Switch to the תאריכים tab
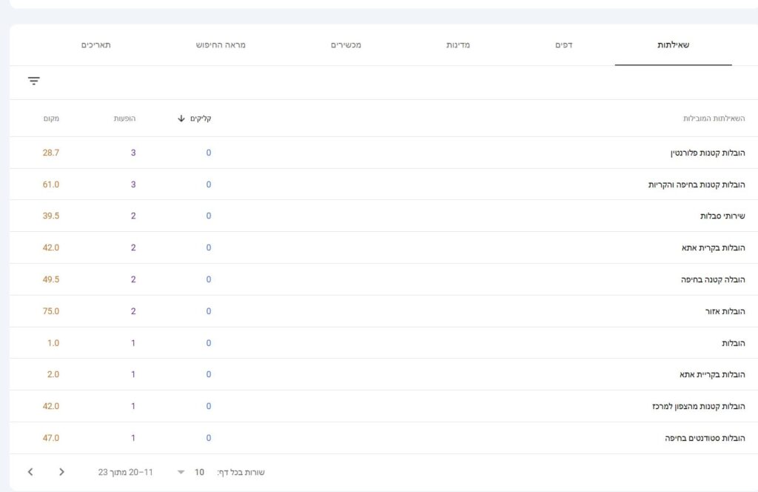The height and width of the screenshot is (492, 758). 96,45
